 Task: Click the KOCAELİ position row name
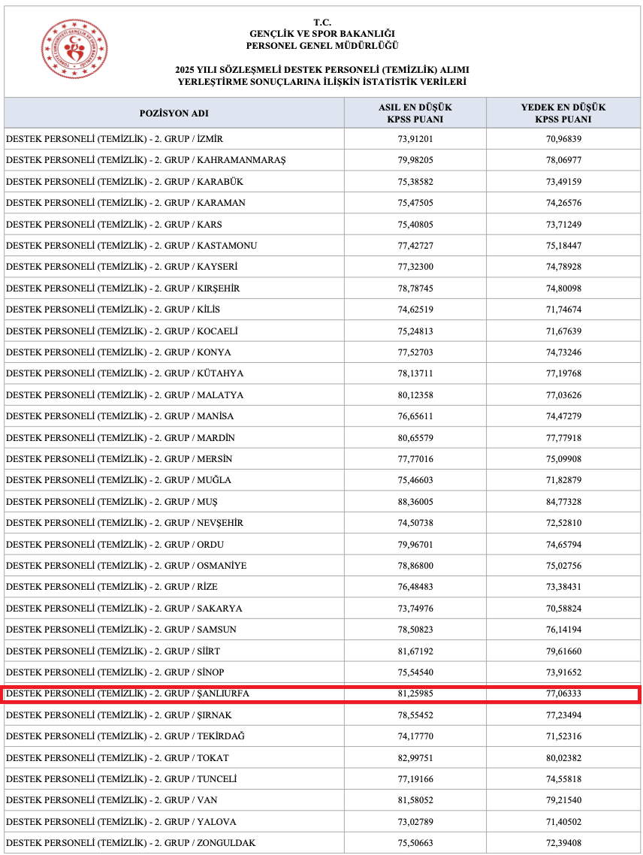point(122,331)
